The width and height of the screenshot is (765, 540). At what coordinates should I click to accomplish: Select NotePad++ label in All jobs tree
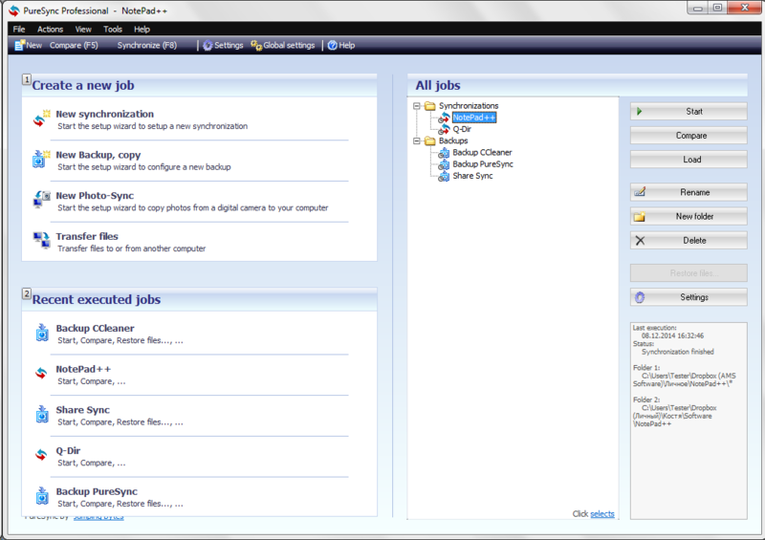coord(474,118)
